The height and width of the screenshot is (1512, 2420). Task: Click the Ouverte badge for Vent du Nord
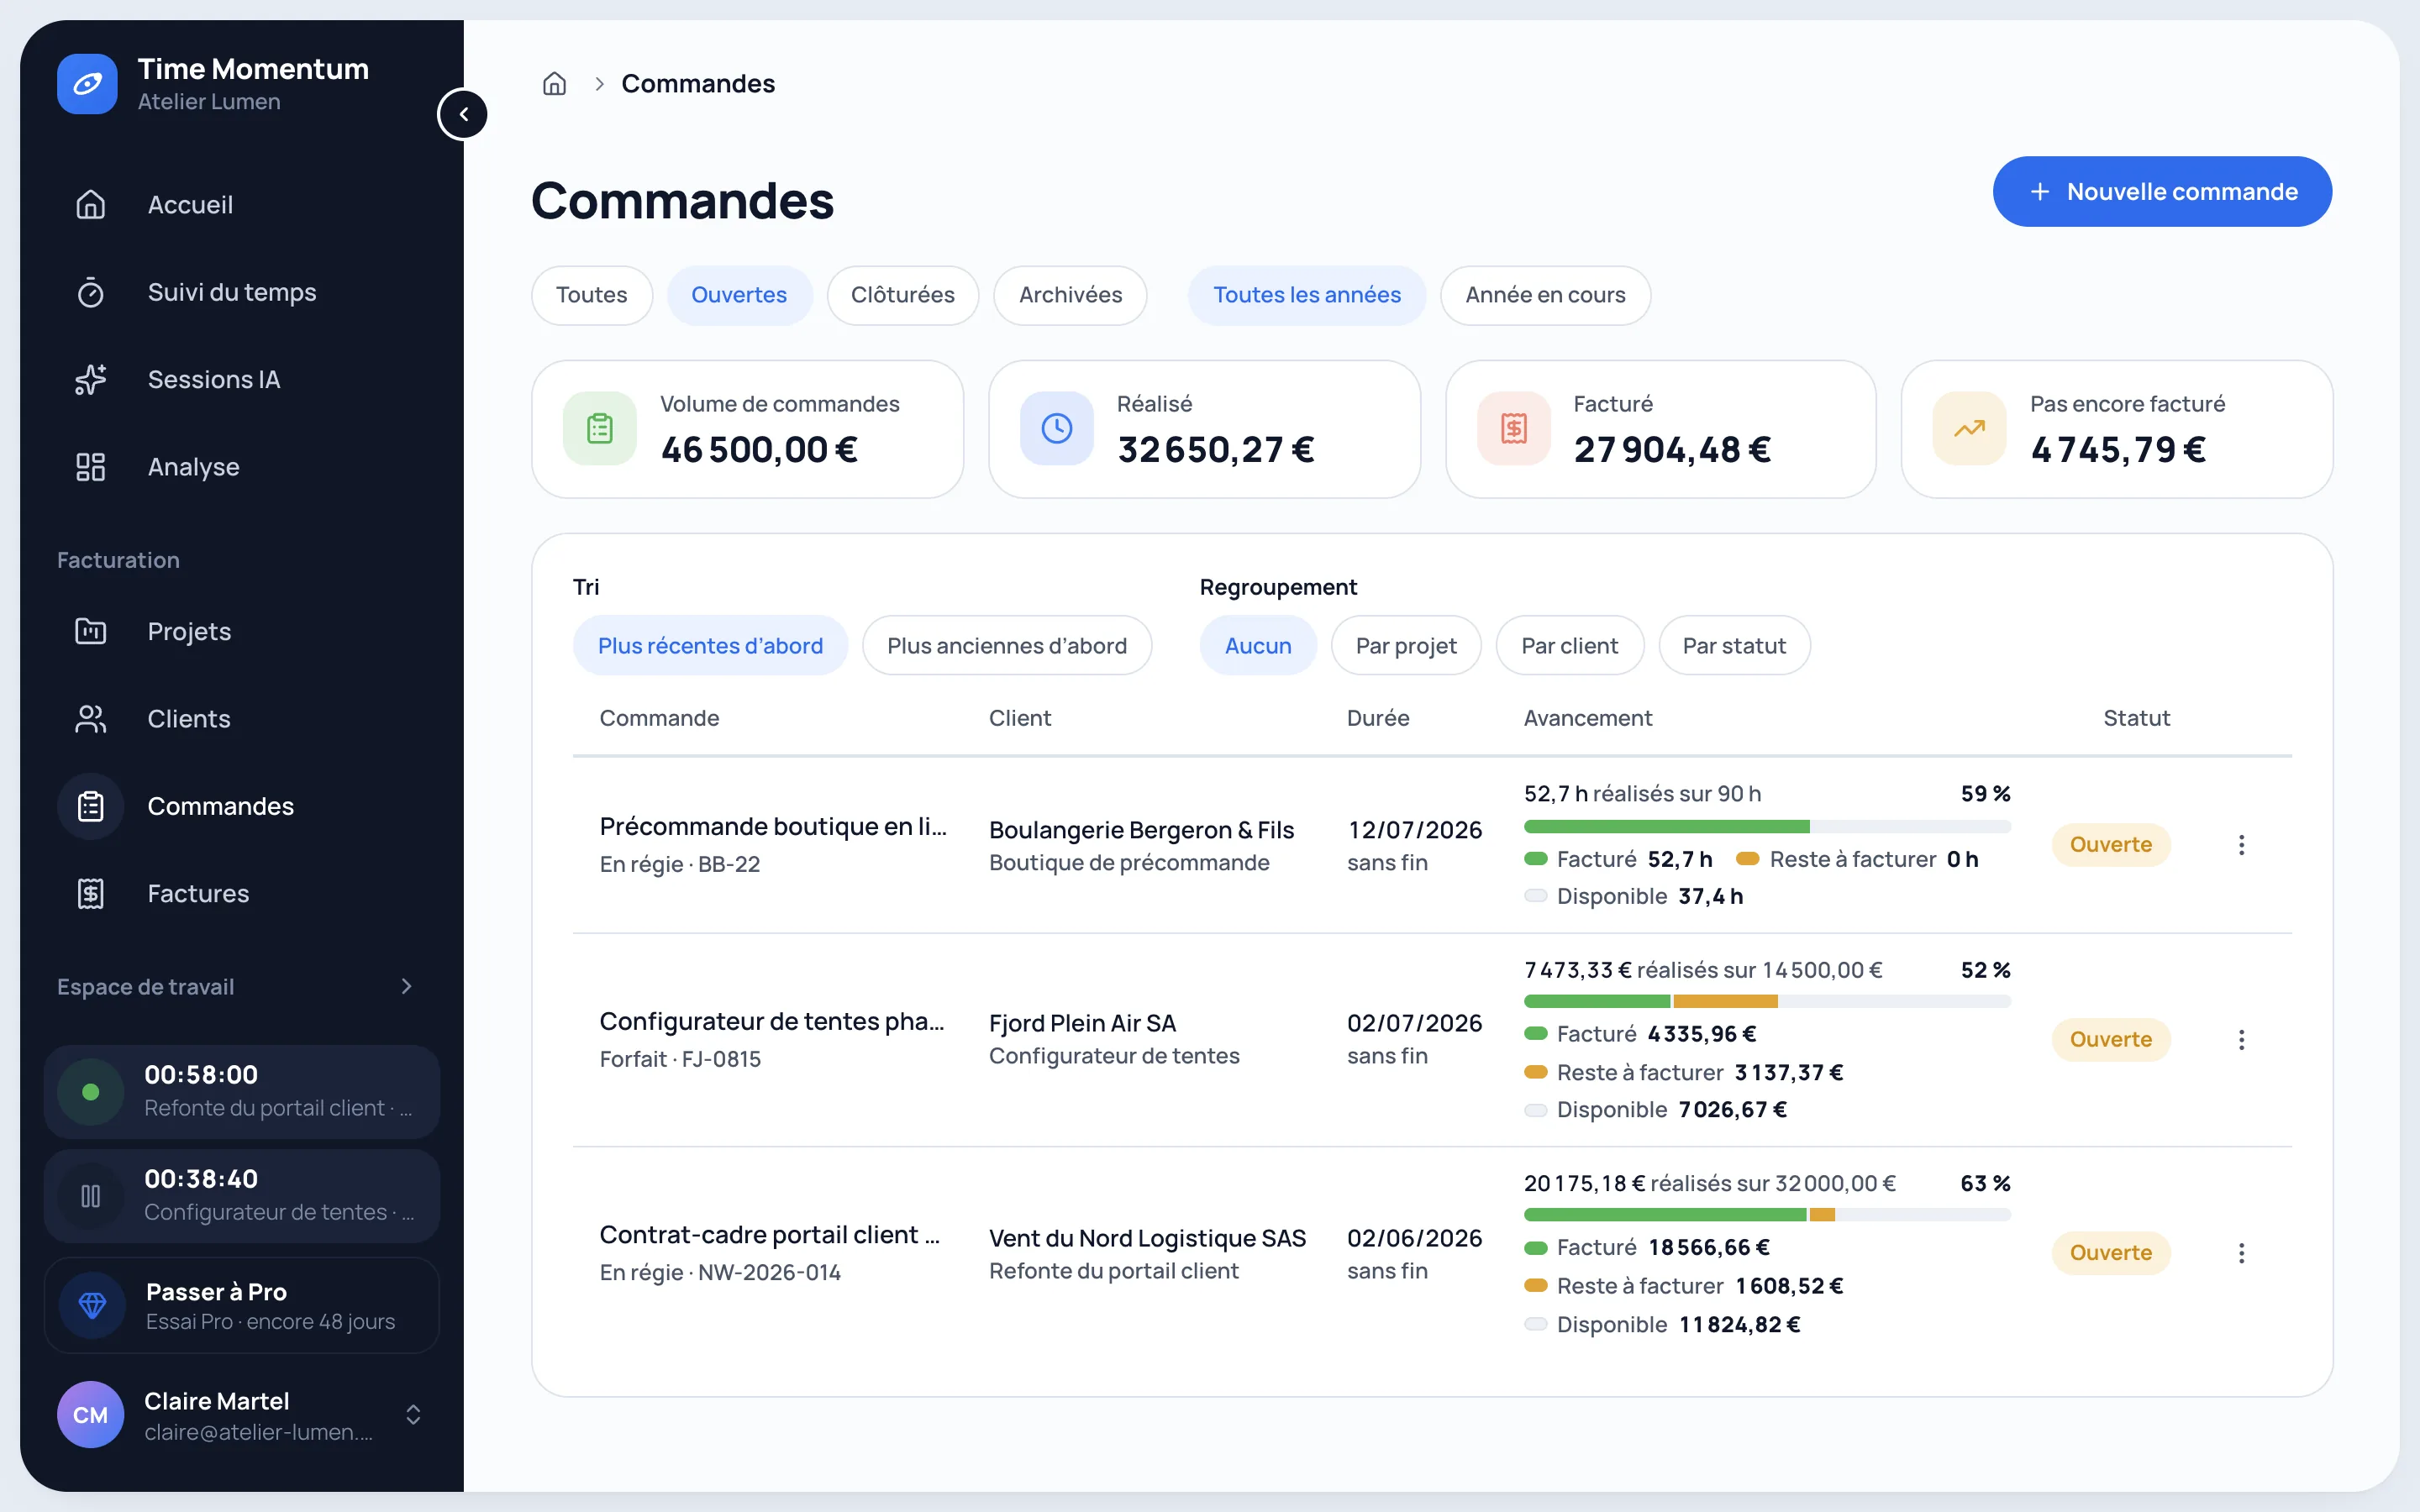[2110, 1253]
